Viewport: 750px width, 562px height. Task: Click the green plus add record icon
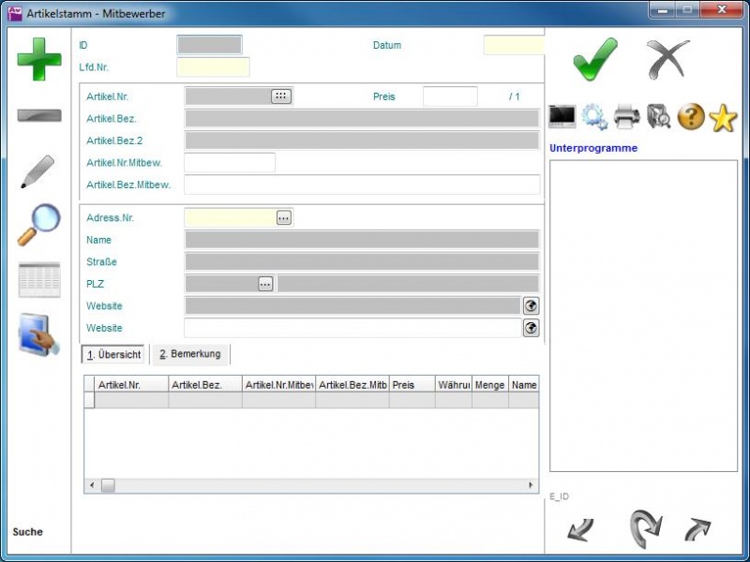(39, 60)
